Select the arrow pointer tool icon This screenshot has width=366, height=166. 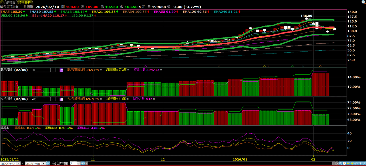coord(341,163)
